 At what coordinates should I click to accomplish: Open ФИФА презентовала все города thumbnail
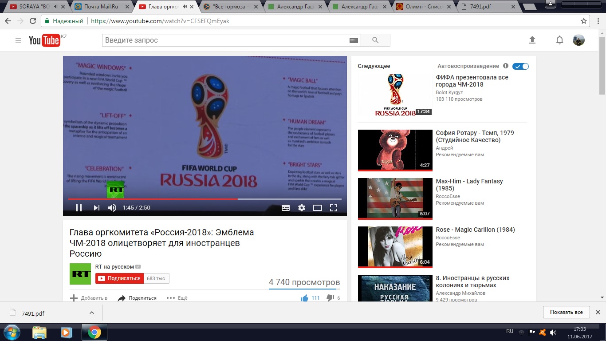tap(395, 95)
